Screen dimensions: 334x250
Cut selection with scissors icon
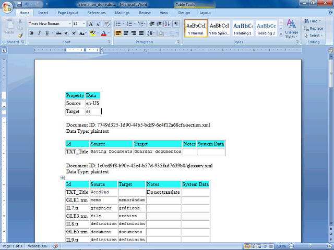tap(20, 21)
